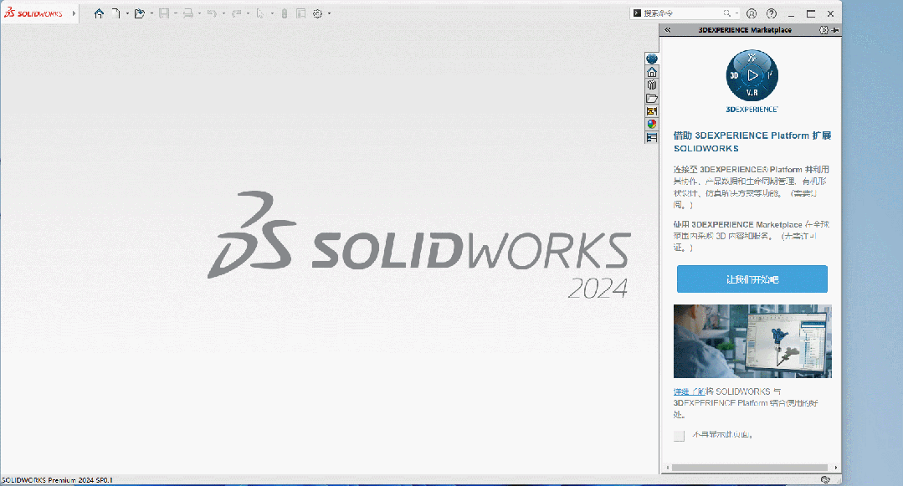
Task: Close the SOLIDWORKS window
Action: pos(830,13)
